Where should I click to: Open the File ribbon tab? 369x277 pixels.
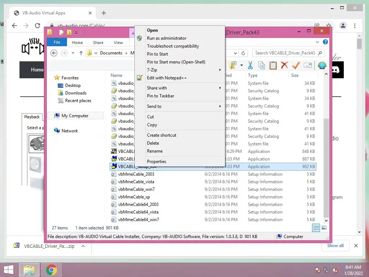(x=57, y=42)
